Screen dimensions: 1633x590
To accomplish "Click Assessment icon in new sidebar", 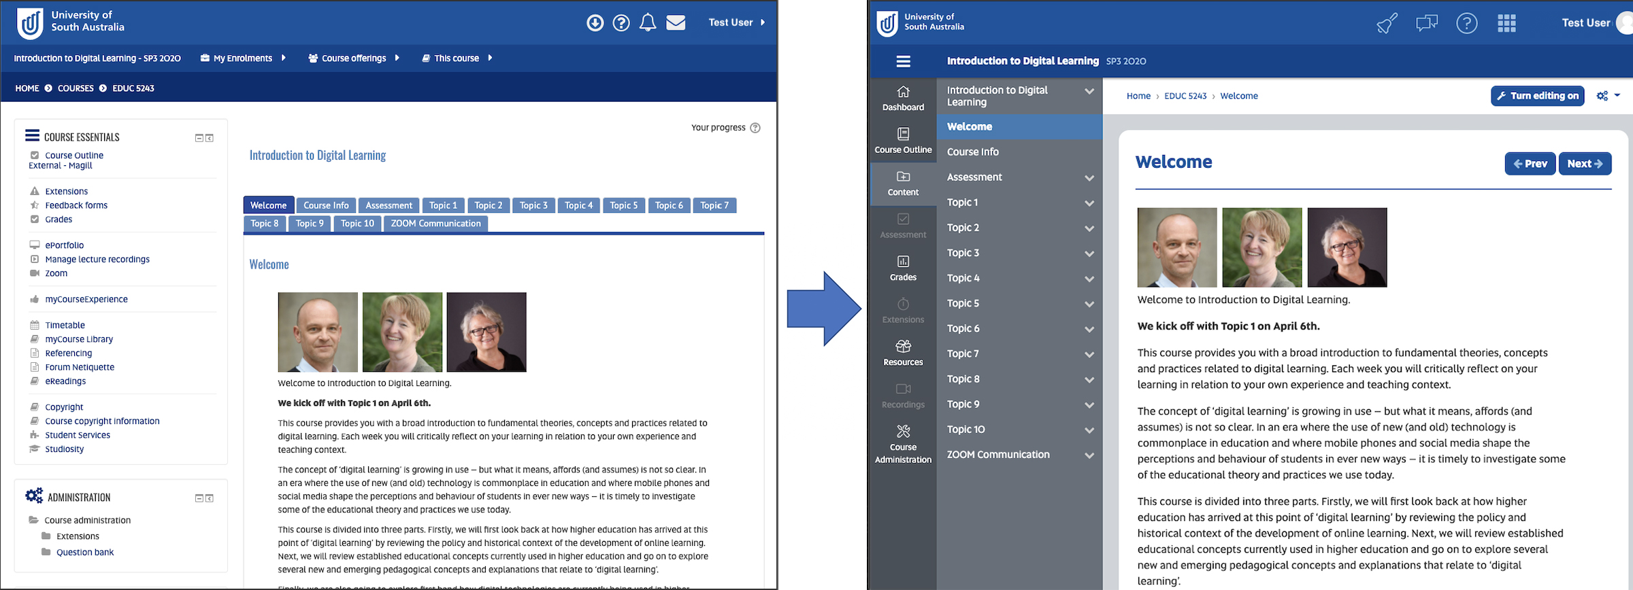I will point(903,219).
